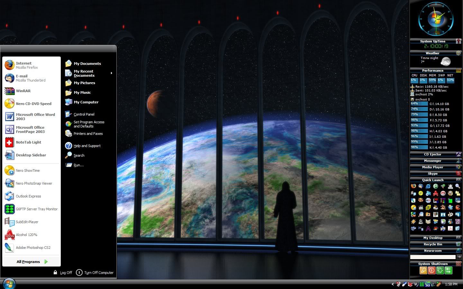Open G6FTP Server Tray Monitor

(x=31, y=209)
